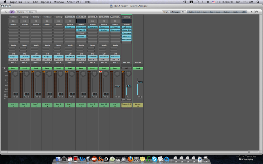This screenshot has height=164, width=263.
Task: Click the bypassed PtVerb insert on Inst 8
Action: 81,33
